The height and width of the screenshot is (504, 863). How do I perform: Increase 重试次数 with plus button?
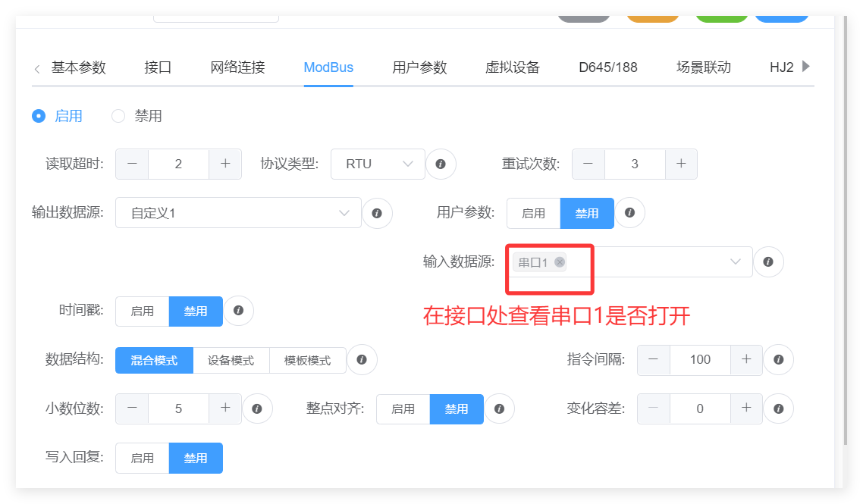point(681,164)
